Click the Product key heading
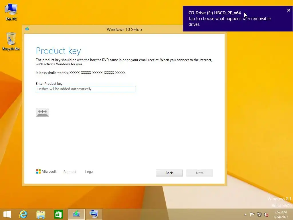The width and height of the screenshot is (293, 220). pyautogui.click(x=58, y=51)
